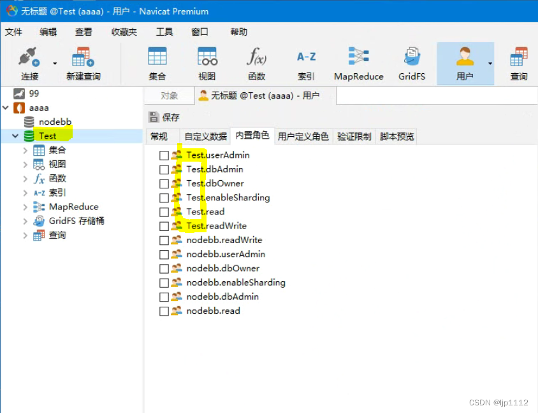Select the User toolbar icon
538x413 pixels.
click(465, 57)
